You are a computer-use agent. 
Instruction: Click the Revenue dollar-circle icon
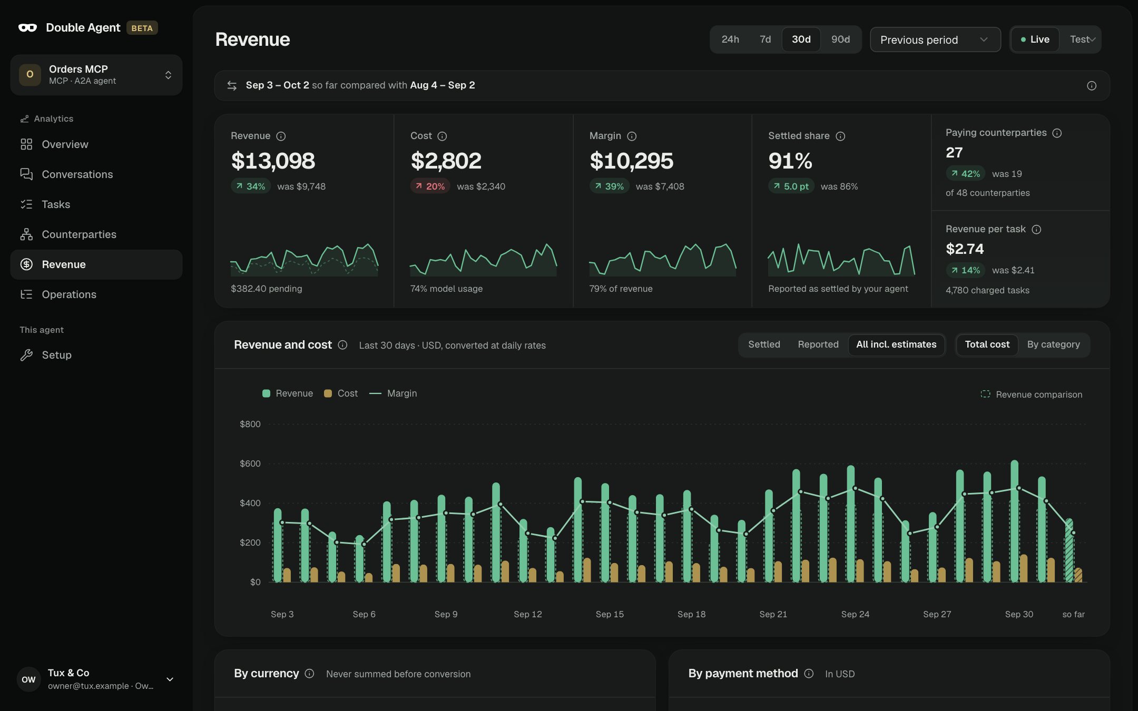pyautogui.click(x=26, y=264)
